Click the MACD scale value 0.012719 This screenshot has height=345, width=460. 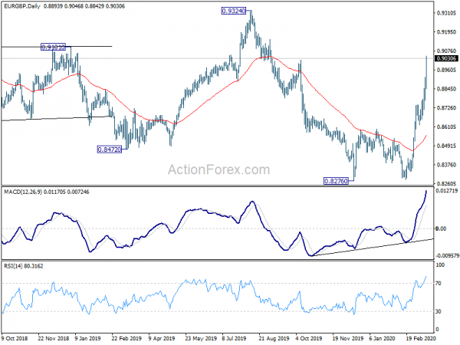coord(447,191)
